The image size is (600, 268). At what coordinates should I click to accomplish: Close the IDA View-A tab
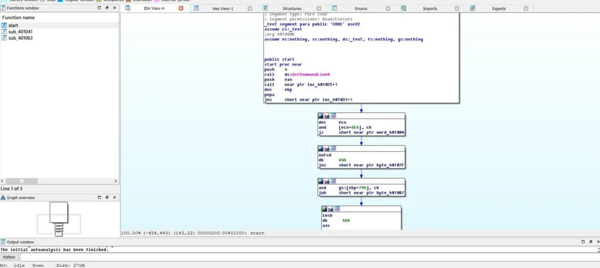(x=181, y=8)
